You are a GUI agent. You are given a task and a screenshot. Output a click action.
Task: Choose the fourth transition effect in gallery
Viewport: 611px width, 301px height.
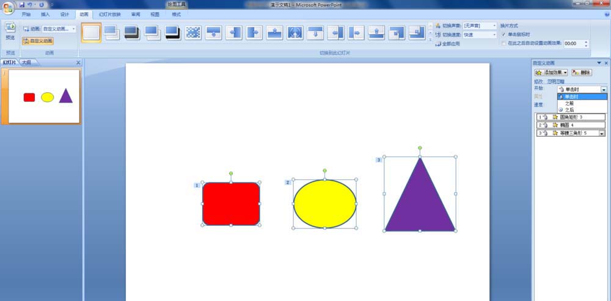click(152, 33)
